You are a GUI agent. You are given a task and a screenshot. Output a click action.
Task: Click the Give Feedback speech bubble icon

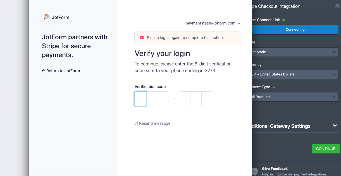(254, 171)
